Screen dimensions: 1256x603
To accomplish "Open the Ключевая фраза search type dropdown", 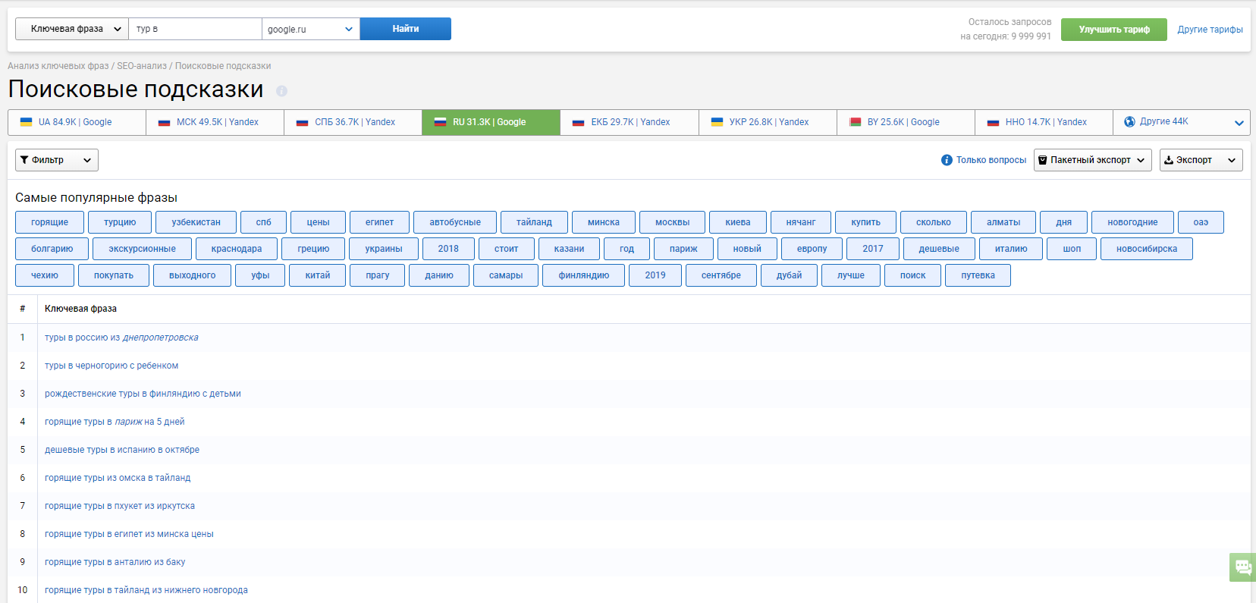I will (72, 29).
